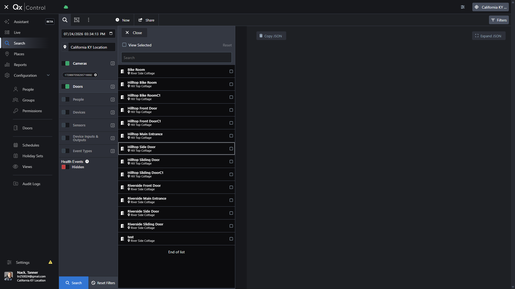515x289 pixels.
Task: Open the calendar picker icon in date field
Action: pyautogui.click(x=111, y=34)
